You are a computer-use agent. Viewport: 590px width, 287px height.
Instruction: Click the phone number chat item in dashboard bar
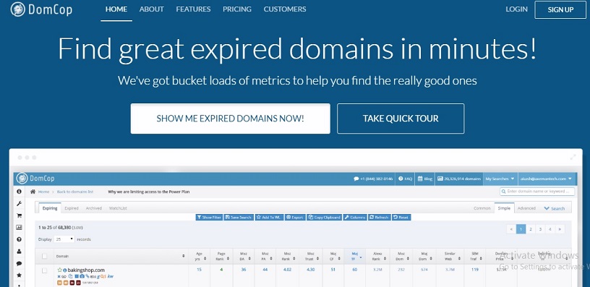[x=373, y=179]
